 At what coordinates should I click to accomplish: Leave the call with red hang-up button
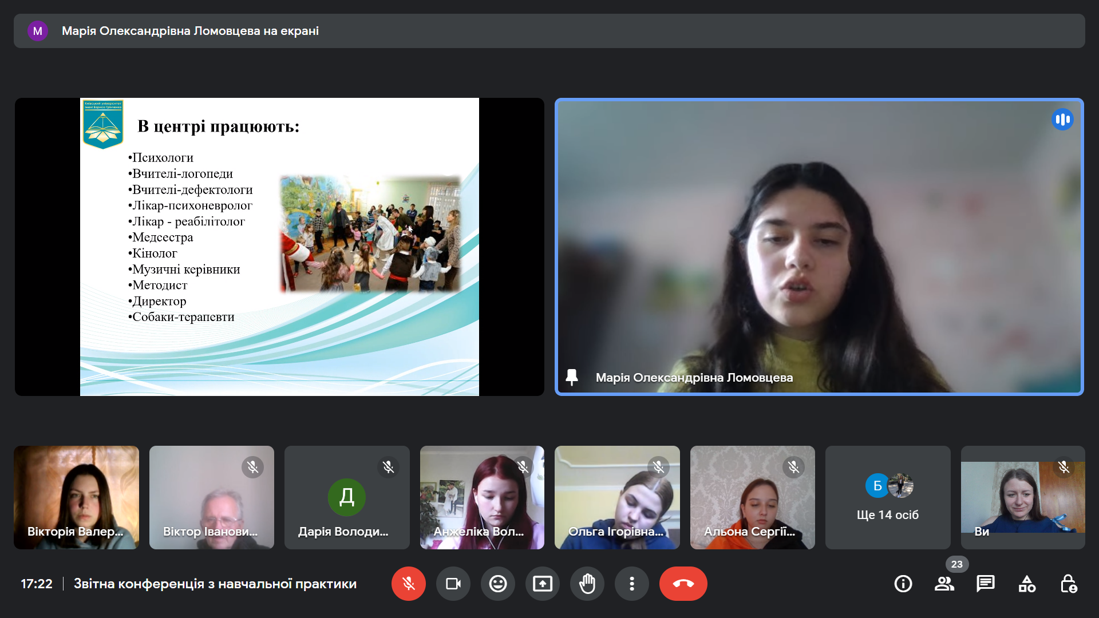683,584
